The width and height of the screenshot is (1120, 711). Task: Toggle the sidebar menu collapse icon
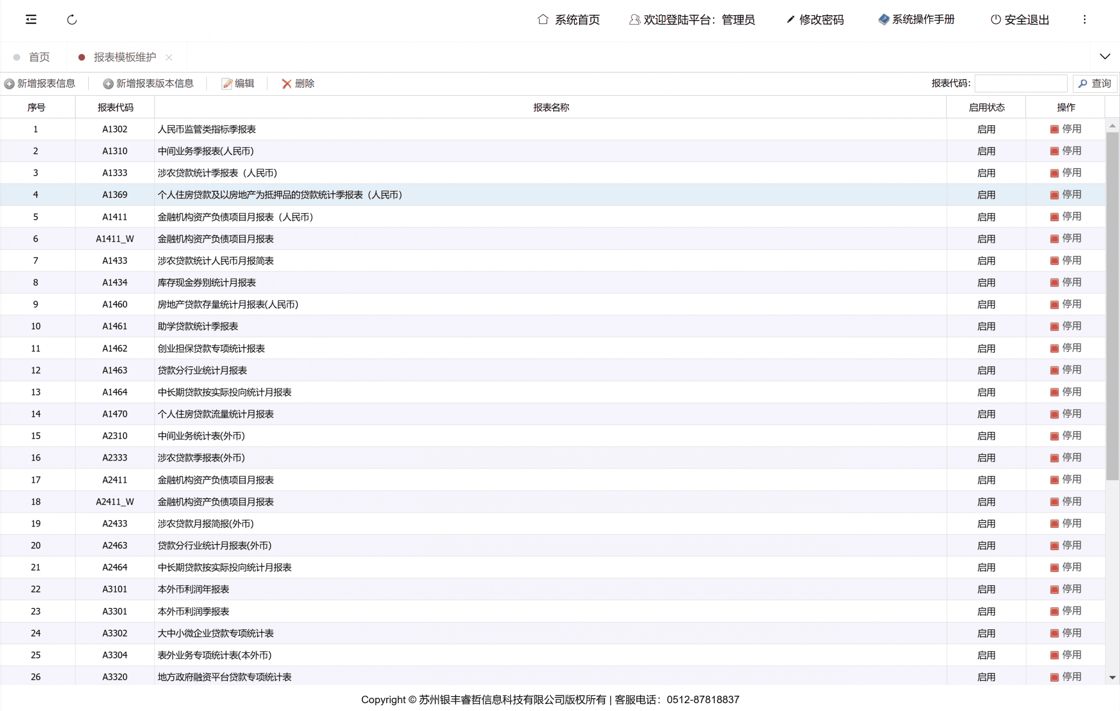point(31,20)
